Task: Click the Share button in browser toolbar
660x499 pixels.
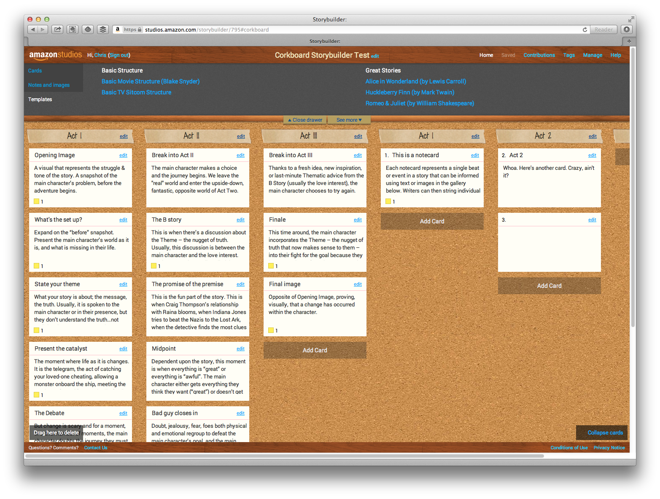Action: [x=57, y=30]
